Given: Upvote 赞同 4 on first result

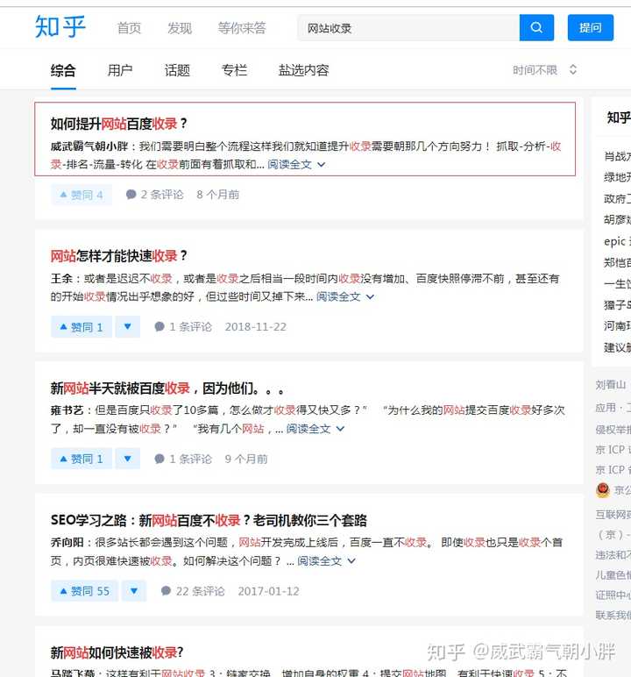Looking at the screenshot, I should pyautogui.click(x=82, y=195).
